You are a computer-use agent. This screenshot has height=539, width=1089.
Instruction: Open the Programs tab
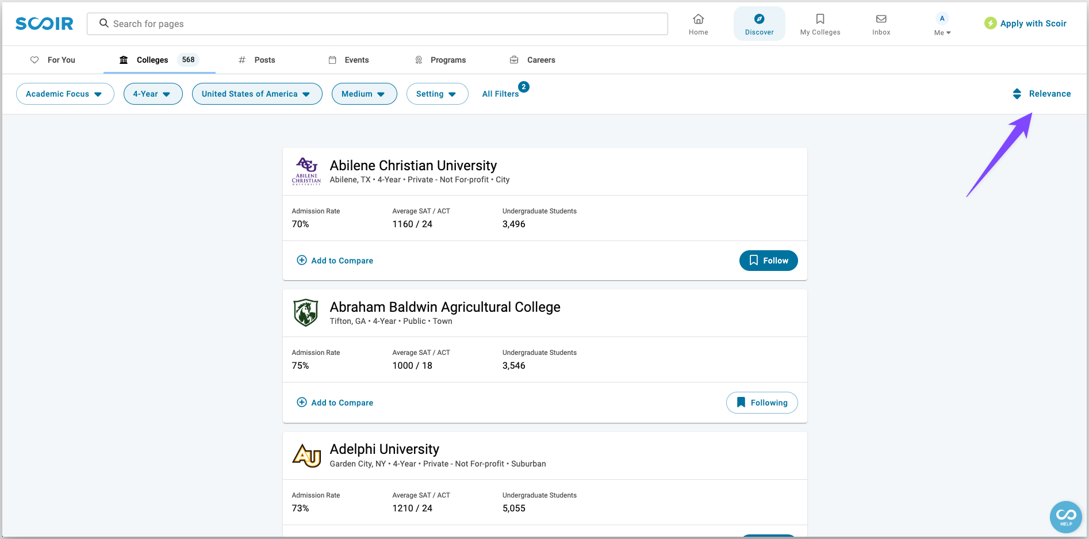[x=440, y=60]
